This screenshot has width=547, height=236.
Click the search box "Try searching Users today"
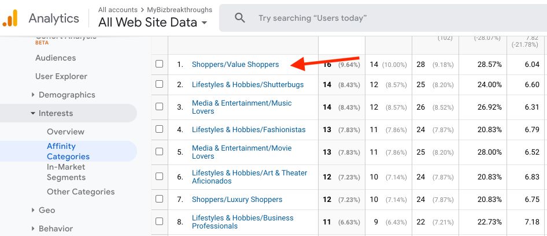click(x=383, y=18)
